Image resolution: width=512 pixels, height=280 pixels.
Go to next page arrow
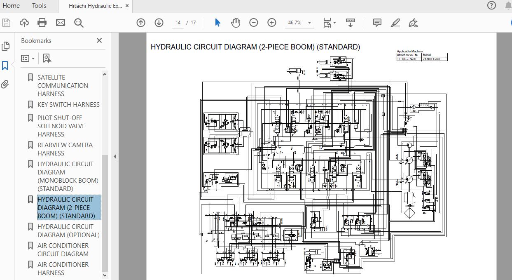(x=159, y=23)
